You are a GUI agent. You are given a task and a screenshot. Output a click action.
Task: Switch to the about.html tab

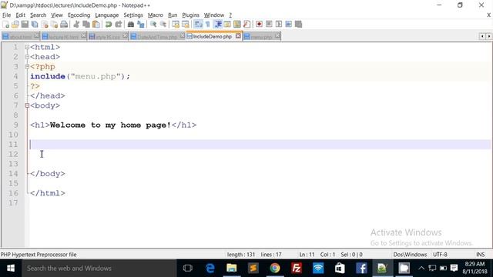click(x=20, y=37)
